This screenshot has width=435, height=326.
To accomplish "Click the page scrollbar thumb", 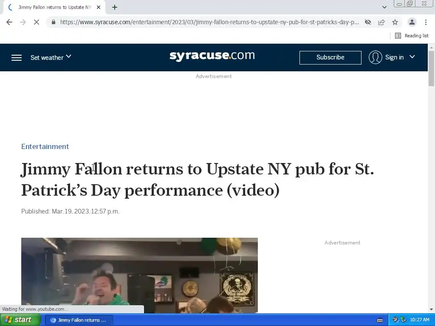I will pyautogui.click(x=431, y=68).
